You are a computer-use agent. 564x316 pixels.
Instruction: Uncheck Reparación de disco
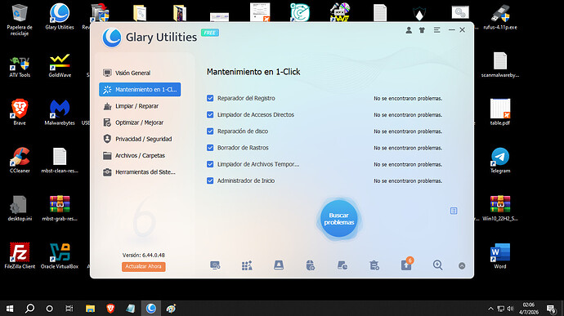(x=210, y=131)
